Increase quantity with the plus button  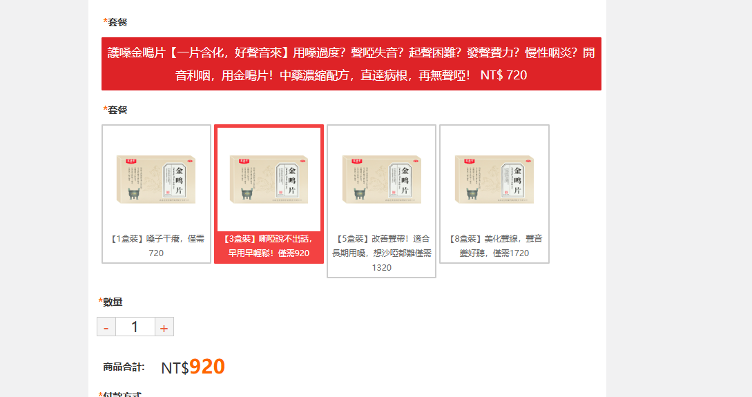(164, 327)
